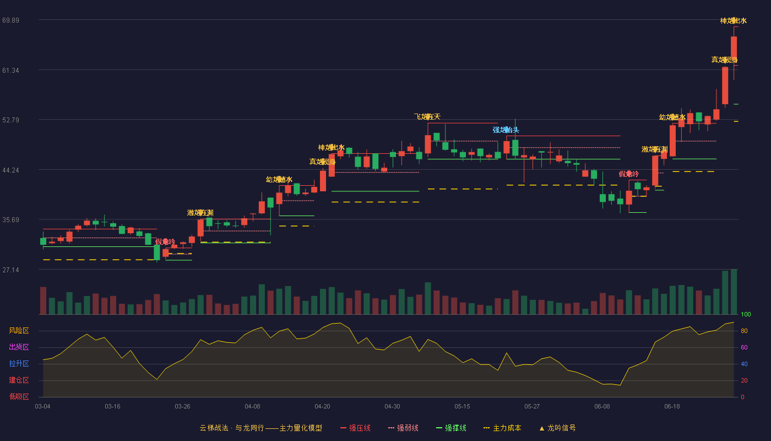
Task: Click the 假龙吟 marker near 03-26
Action: coord(165,242)
